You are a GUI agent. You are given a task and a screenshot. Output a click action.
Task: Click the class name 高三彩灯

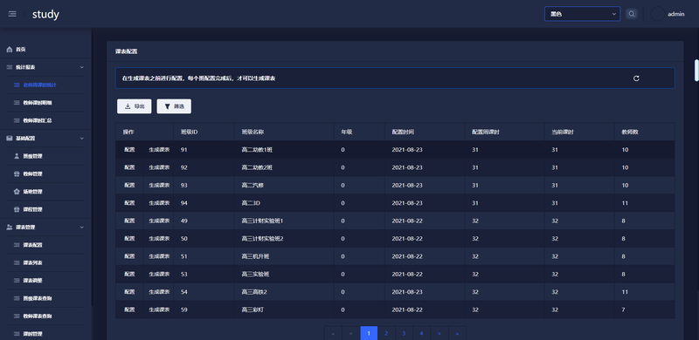(x=253, y=309)
